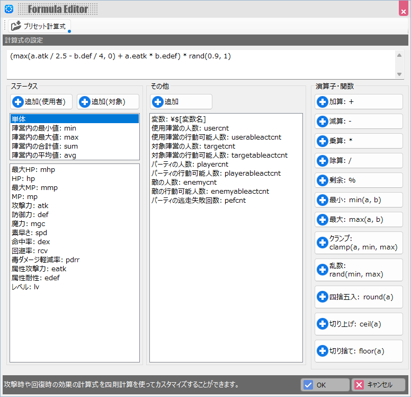Insert the 乗算 * operator
This screenshot has width=411, height=397.
click(358, 141)
